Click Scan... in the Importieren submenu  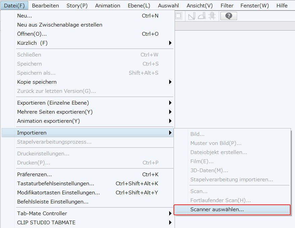[232, 191]
